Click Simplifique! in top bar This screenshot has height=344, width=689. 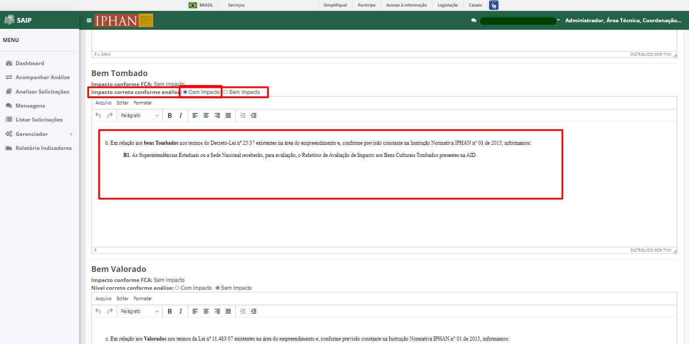click(x=336, y=5)
